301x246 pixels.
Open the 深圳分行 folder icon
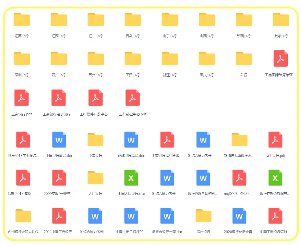(21, 58)
